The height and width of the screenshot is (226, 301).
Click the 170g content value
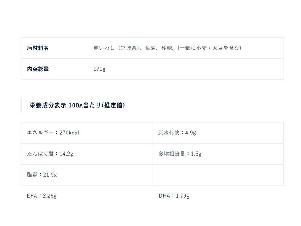pos(99,69)
